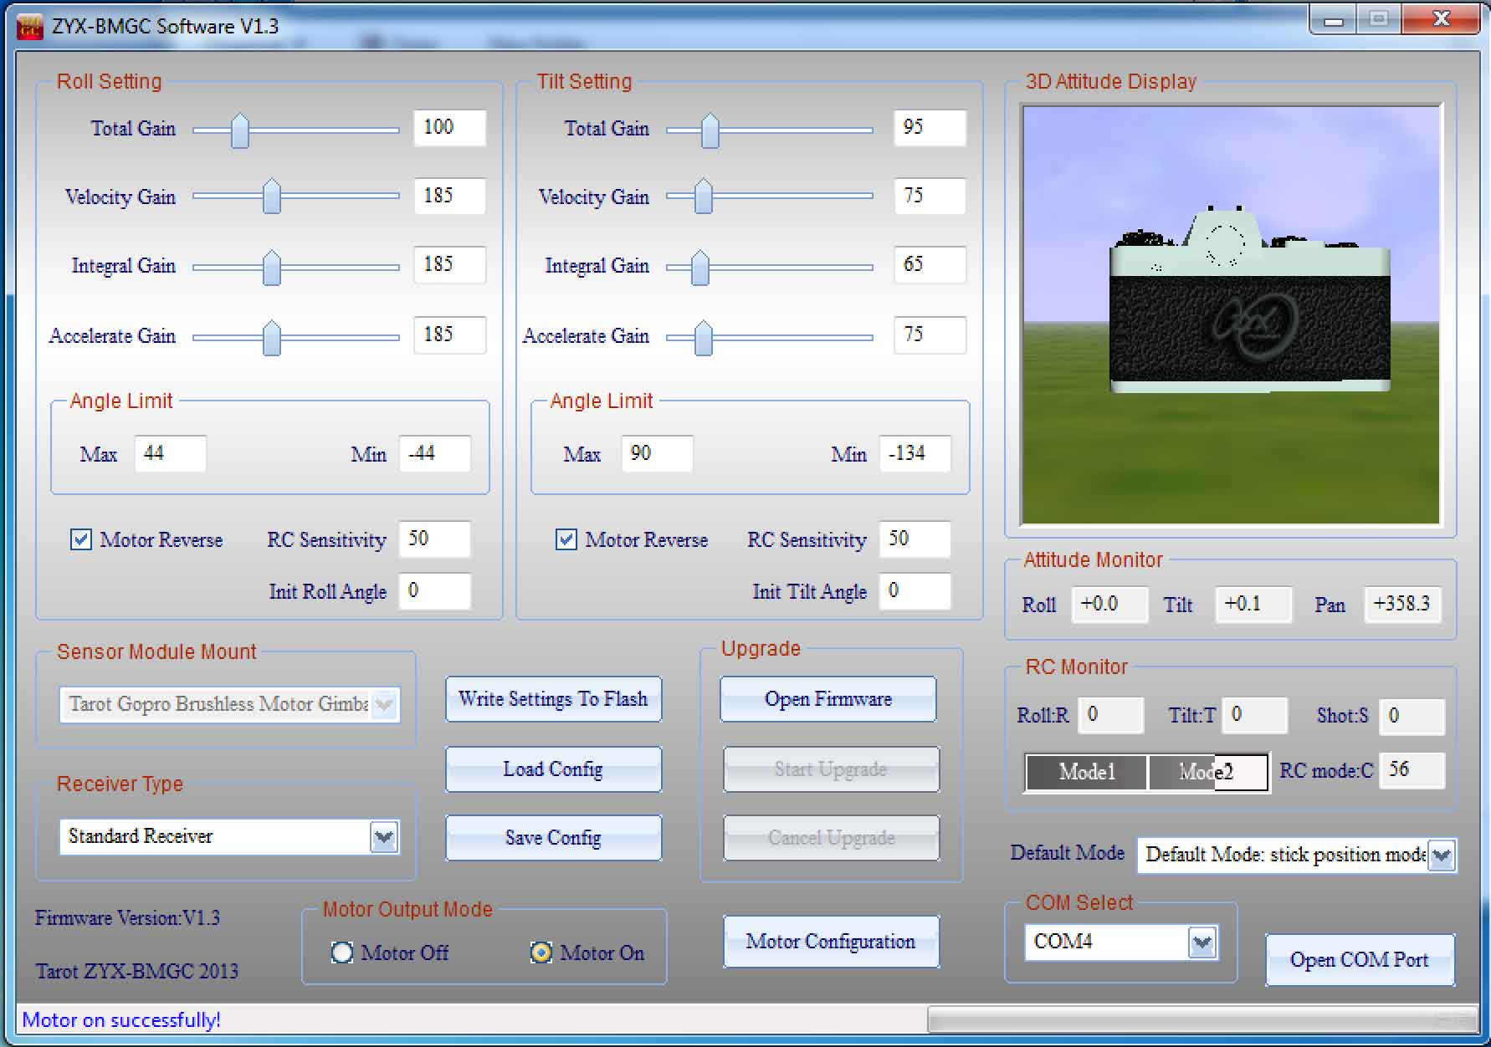Click the 3D camera attitude display
Viewport: 1491px width, 1047px height.
pyautogui.click(x=1231, y=315)
